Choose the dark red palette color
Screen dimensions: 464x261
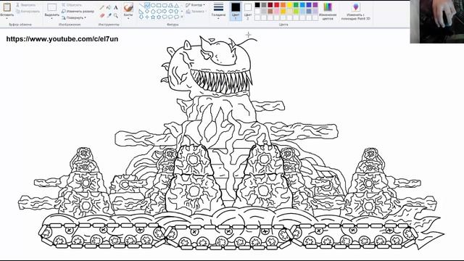[x=270, y=5]
